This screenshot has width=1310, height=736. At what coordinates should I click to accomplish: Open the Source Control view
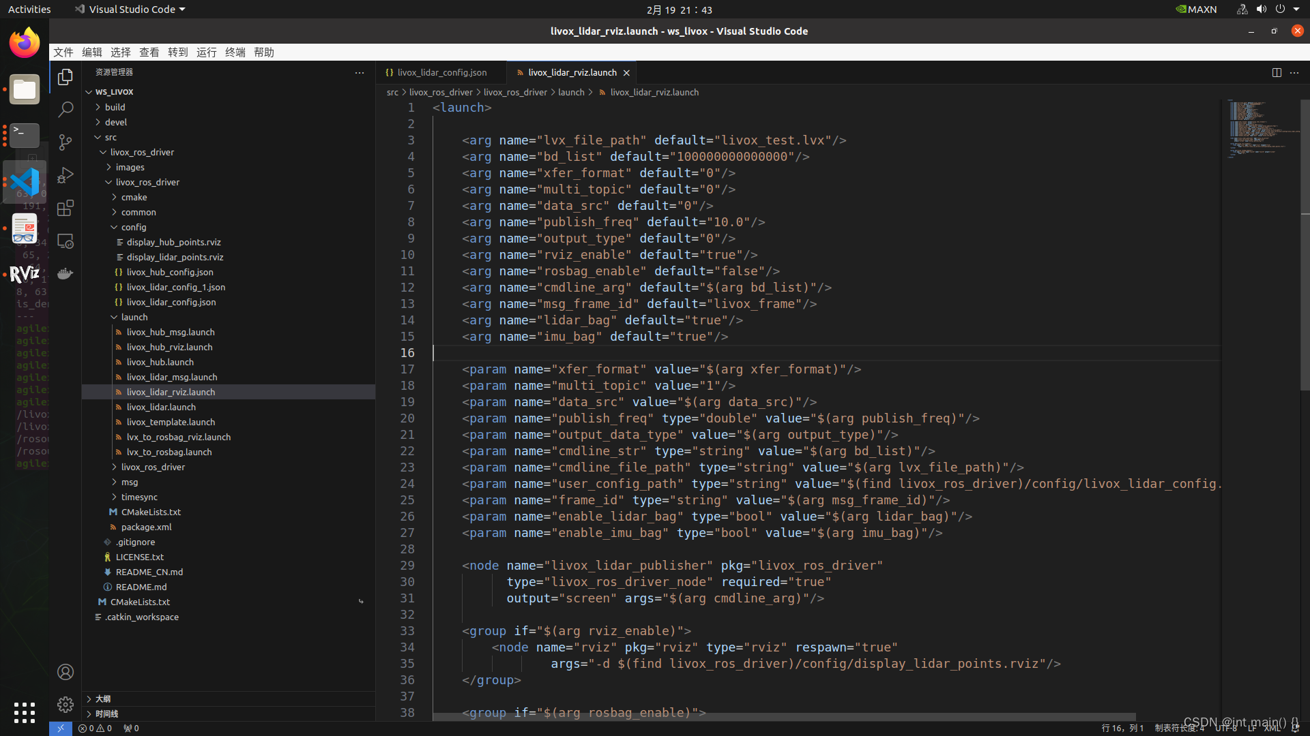(65, 142)
